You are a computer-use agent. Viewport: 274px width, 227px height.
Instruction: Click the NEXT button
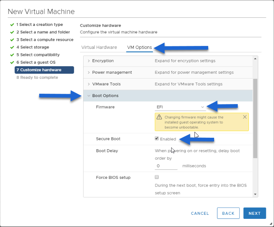coord(255,213)
